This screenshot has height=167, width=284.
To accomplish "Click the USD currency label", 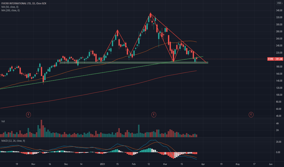I will tap(279, 3).
